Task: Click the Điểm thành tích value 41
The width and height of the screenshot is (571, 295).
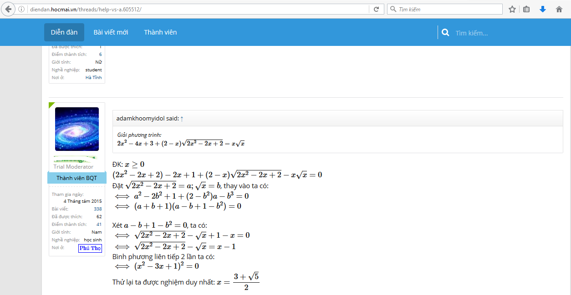Action: 99,224
